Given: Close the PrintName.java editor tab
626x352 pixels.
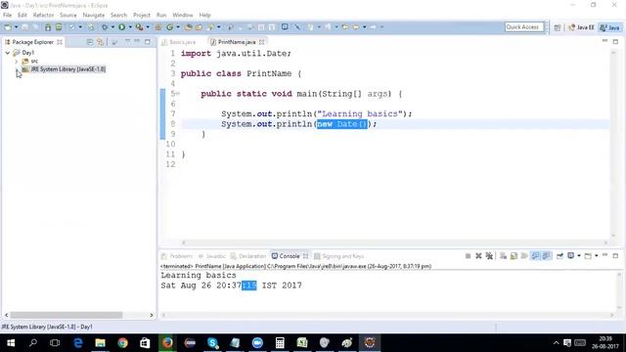Looking at the screenshot, I should [262, 42].
